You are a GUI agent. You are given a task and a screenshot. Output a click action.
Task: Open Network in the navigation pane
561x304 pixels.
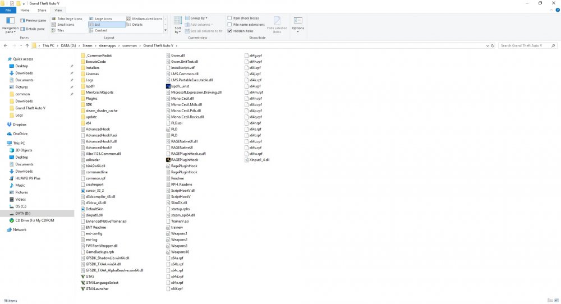[20, 229]
